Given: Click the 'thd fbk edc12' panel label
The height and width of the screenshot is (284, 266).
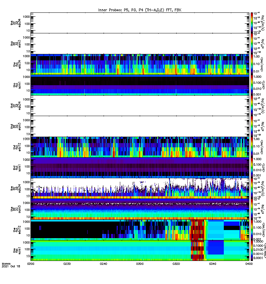Looking at the screenshot, I should (17, 147).
